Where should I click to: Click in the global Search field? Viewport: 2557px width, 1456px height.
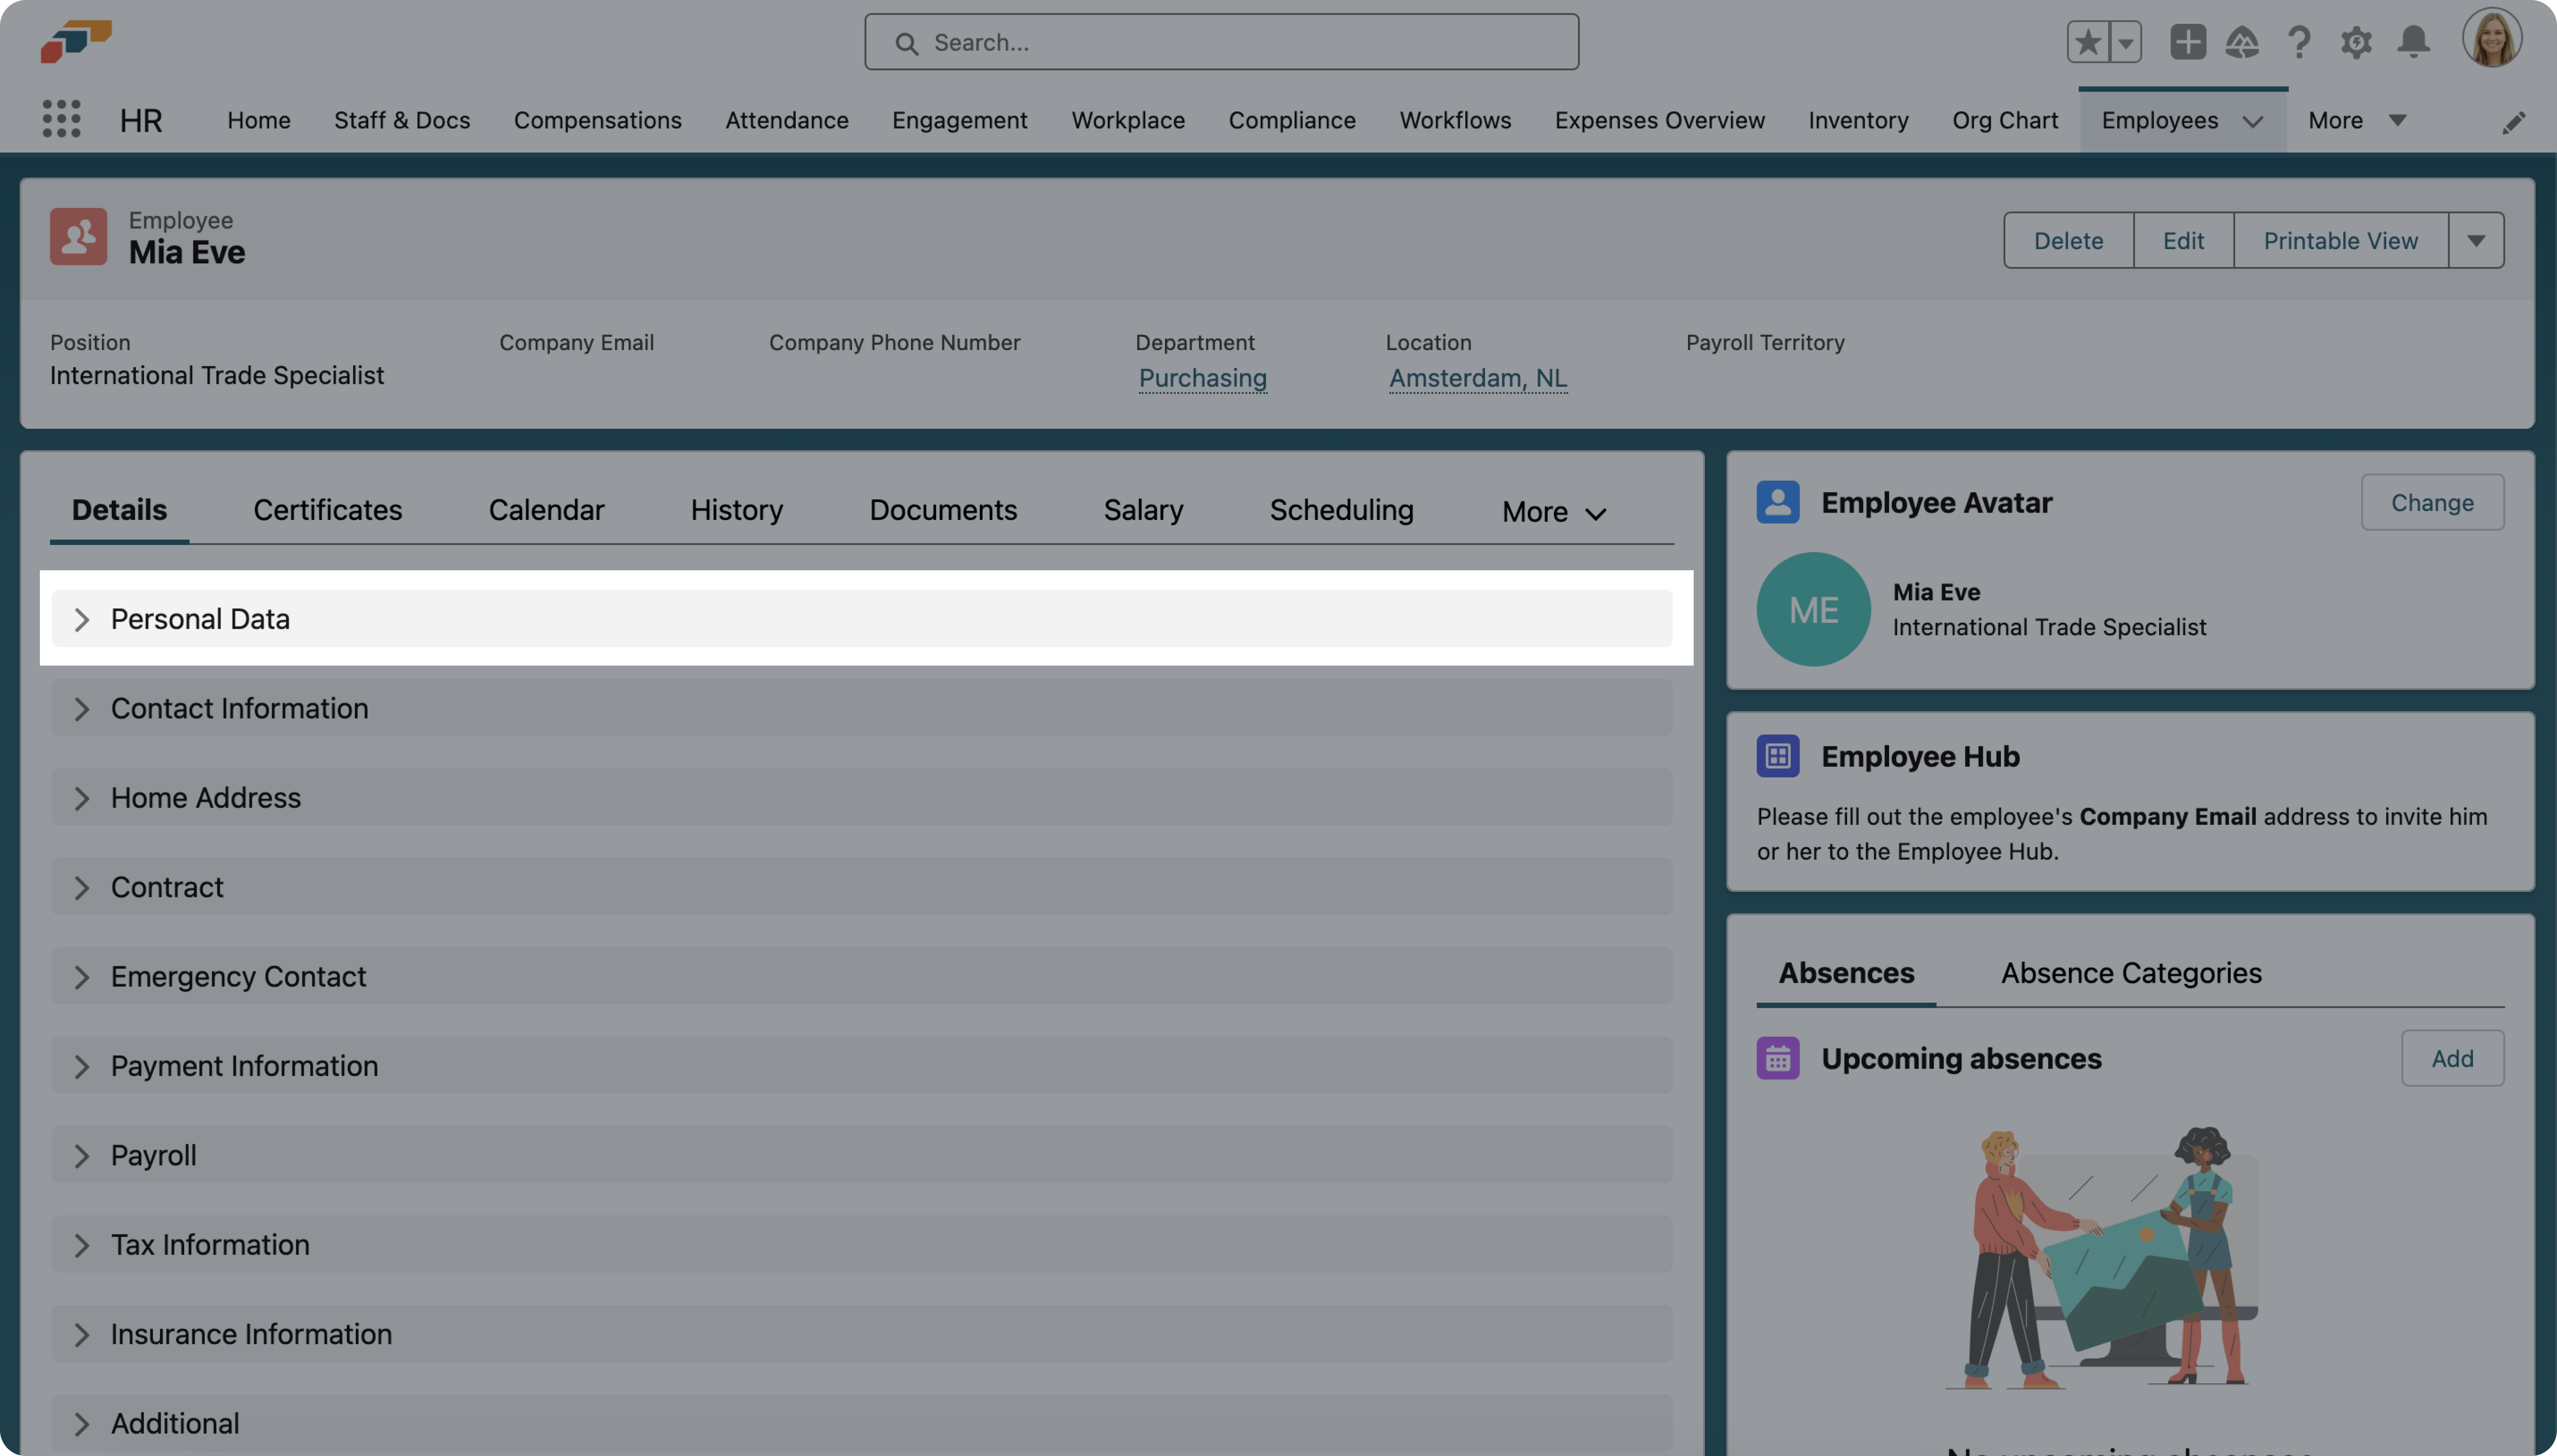(1220, 42)
